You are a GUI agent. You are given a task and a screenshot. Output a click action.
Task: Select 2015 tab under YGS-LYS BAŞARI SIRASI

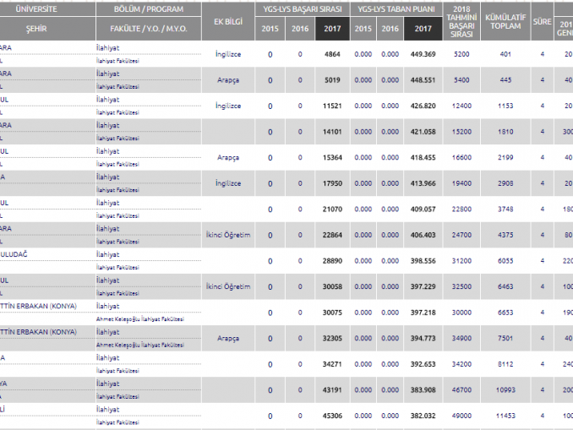pyautogui.click(x=270, y=29)
